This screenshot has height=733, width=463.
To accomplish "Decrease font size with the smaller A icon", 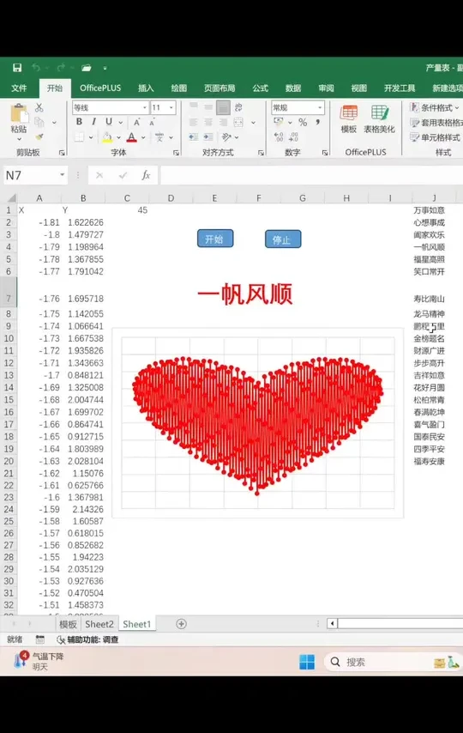I will [x=153, y=122].
